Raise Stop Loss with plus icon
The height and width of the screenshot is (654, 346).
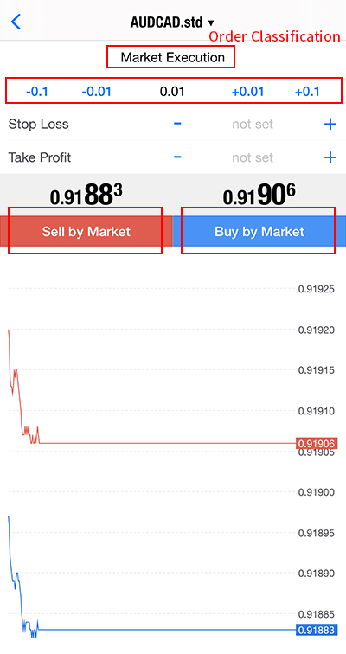(x=330, y=124)
